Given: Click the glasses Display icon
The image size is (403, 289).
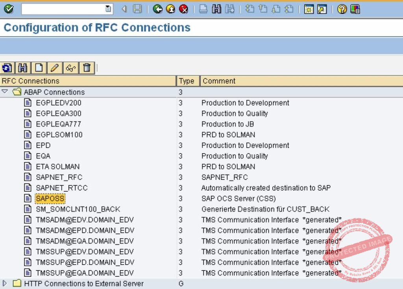Looking at the screenshot, I should pyautogui.click(x=71, y=68).
